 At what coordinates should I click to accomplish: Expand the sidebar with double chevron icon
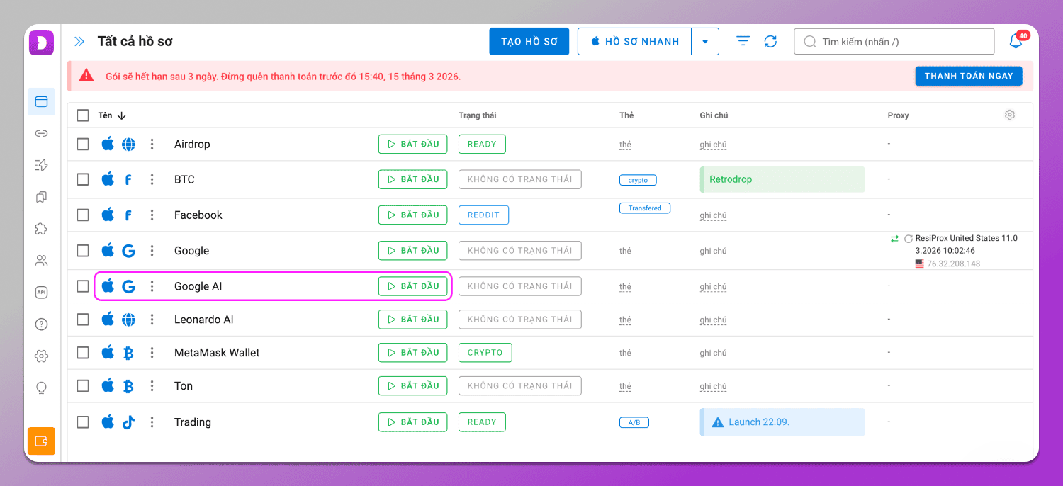79,42
